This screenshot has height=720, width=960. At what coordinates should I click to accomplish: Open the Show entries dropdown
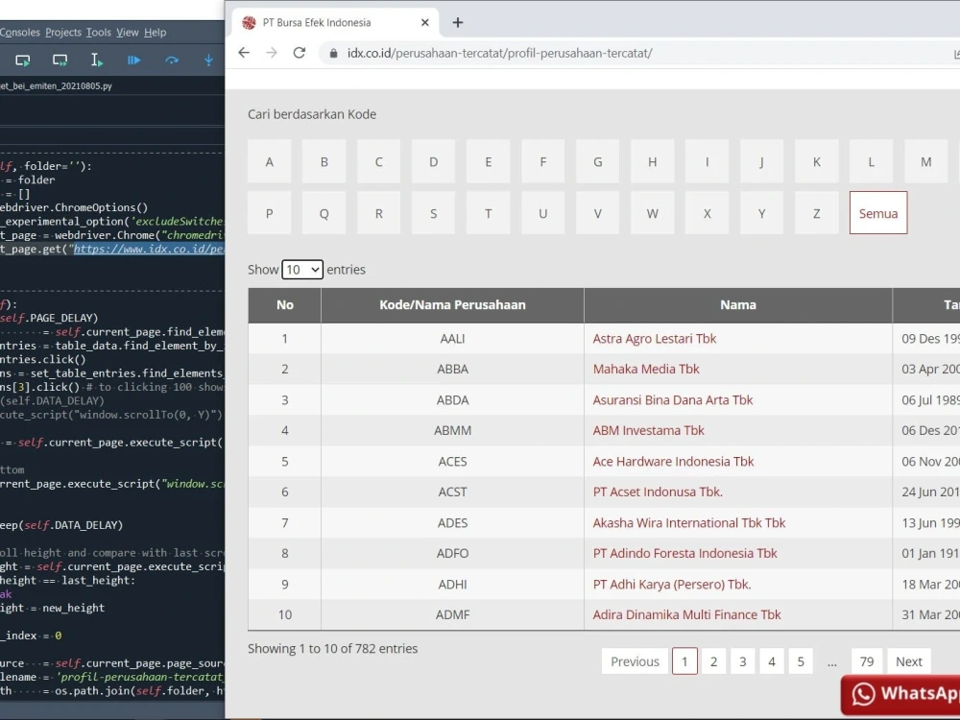pos(302,270)
